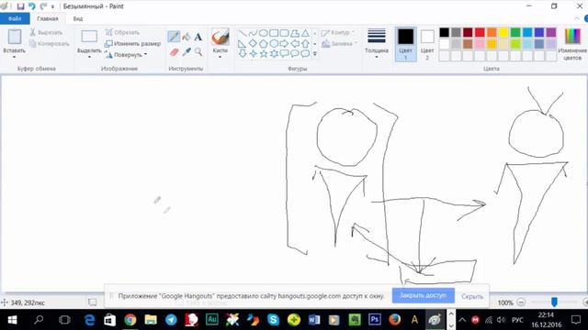588x330 pixels.
Task: Click Изменить размер resize command
Action: 132,44
